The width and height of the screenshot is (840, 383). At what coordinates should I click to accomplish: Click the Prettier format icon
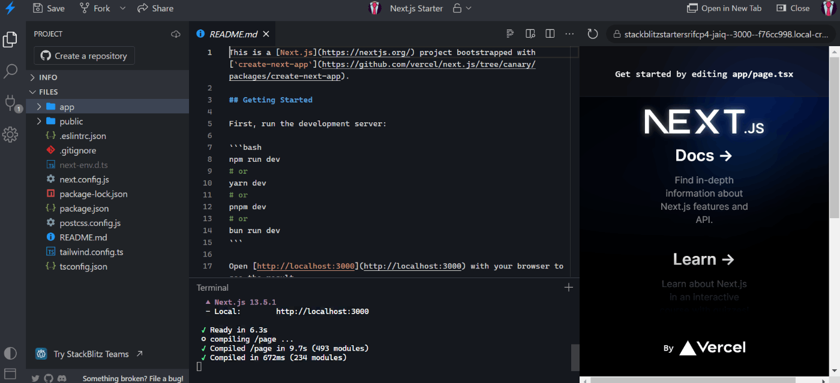click(510, 34)
